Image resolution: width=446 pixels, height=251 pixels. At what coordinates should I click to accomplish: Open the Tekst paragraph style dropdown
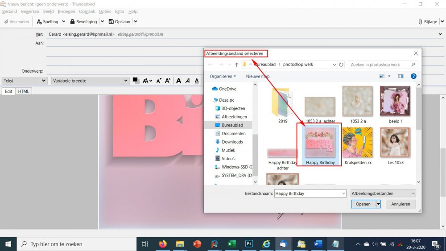click(25, 81)
